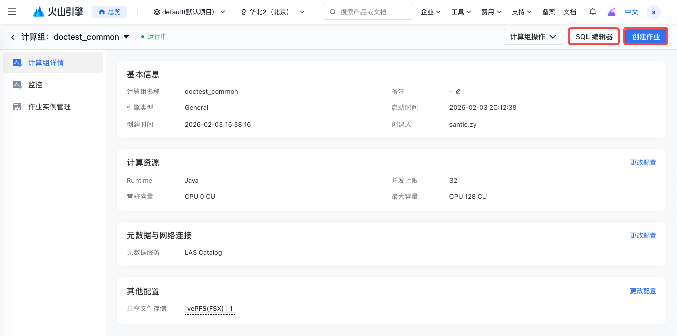Click 更改配置 for 元数据与网络连接

643,236
